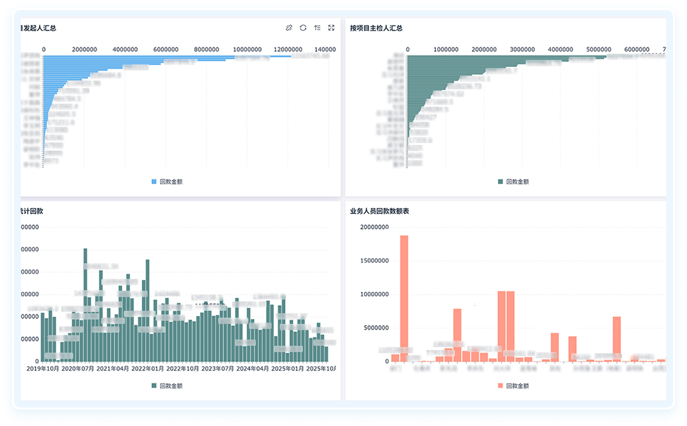Click the 2022年01月 x-axis label
This screenshot has width=687, height=426.
point(148,369)
